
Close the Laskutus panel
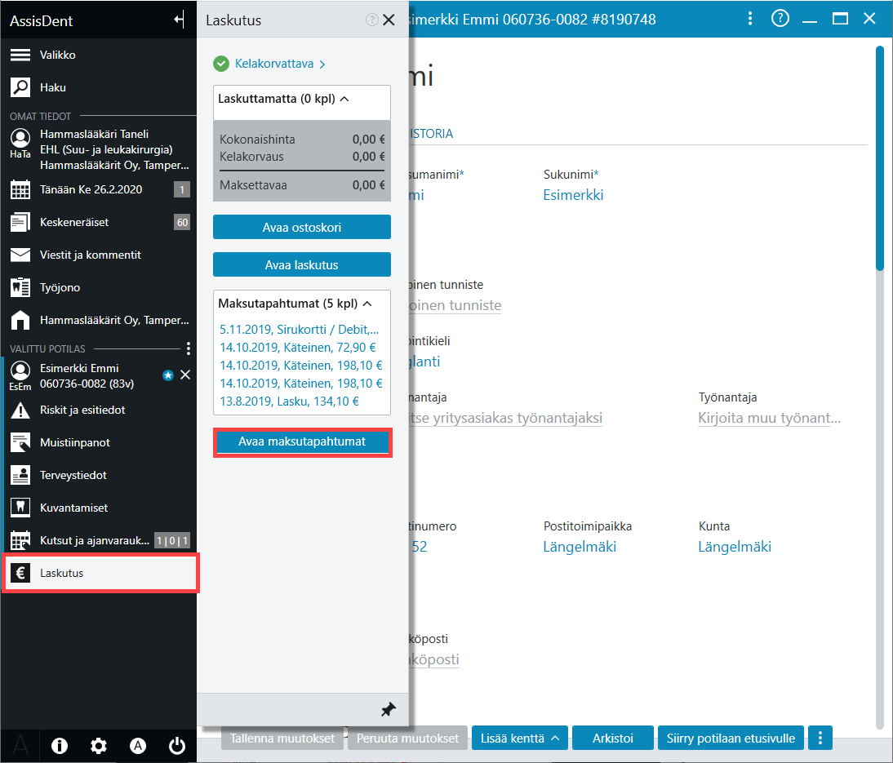389,20
